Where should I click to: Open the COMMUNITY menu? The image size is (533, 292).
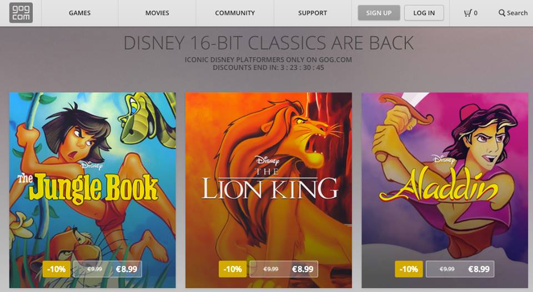click(x=235, y=13)
